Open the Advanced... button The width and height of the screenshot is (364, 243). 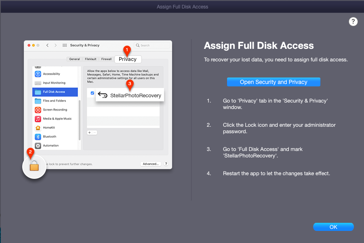pyautogui.click(x=151, y=164)
